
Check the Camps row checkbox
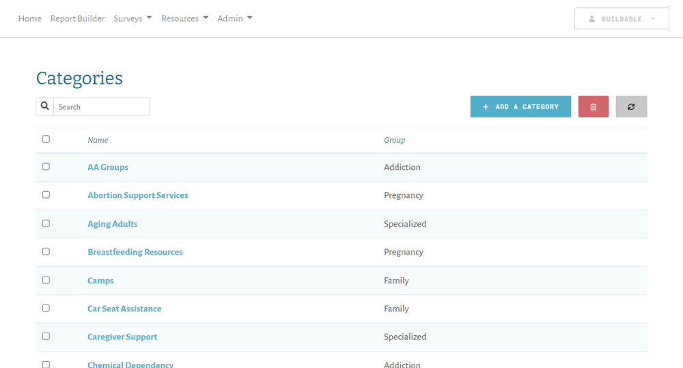point(46,280)
